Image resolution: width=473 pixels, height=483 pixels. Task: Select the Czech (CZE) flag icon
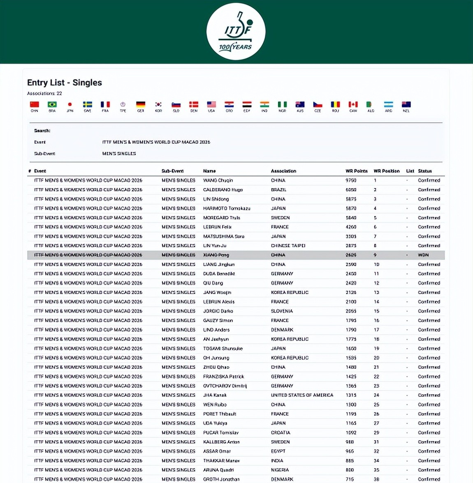pyautogui.click(x=318, y=104)
